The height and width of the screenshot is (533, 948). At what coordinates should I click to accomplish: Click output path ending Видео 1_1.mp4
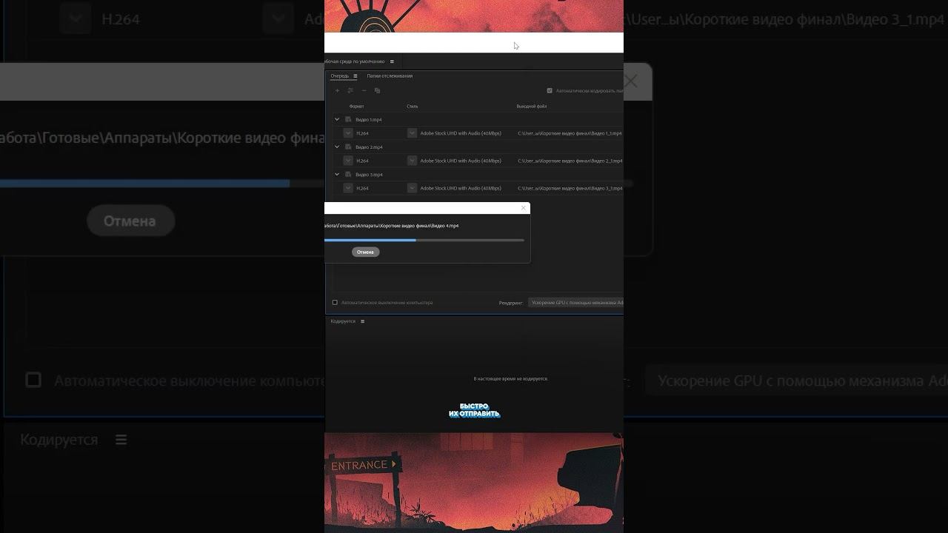point(570,133)
